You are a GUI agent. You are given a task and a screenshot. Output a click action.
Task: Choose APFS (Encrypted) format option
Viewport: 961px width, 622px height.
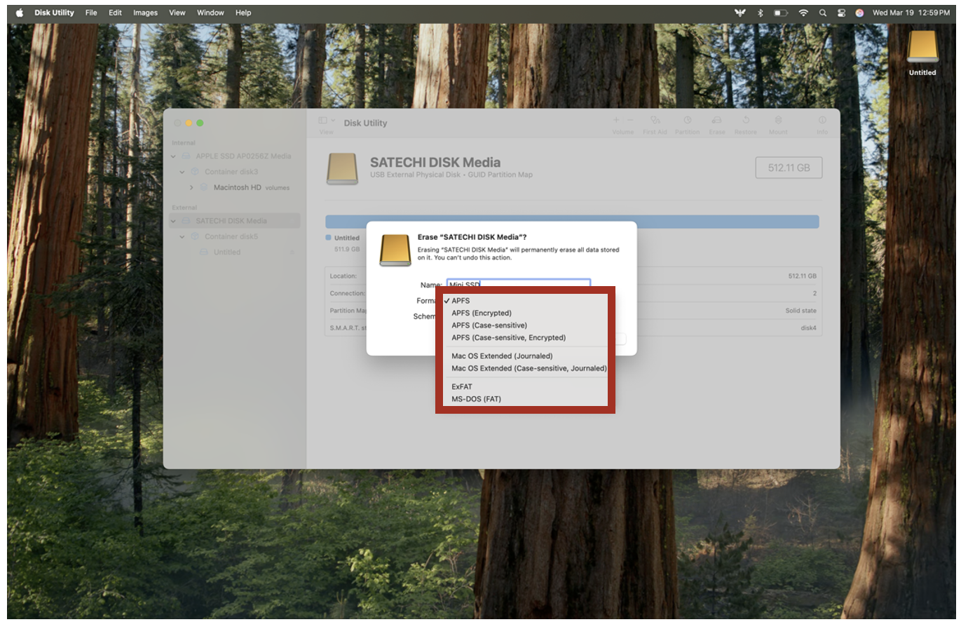pyautogui.click(x=482, y=313)
